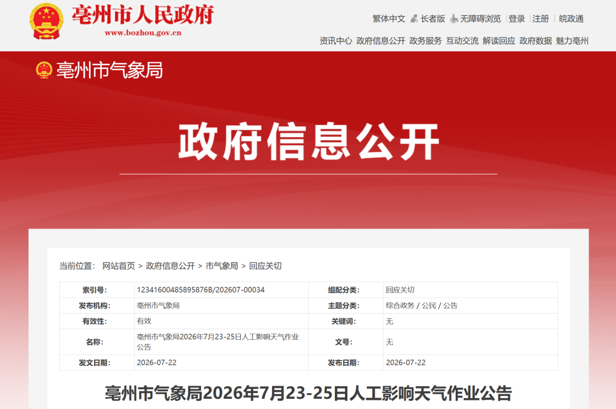Click 综合政务 / 公民 / 公告 subject value
This screenshot has width=616, height=409.
422,306
